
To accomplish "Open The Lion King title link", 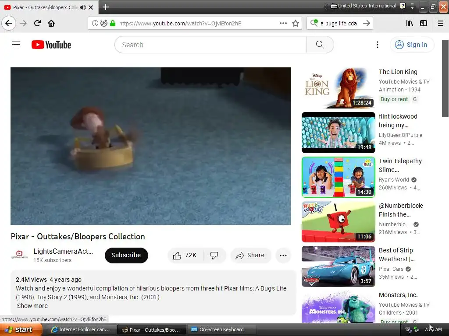I will 398,72.
